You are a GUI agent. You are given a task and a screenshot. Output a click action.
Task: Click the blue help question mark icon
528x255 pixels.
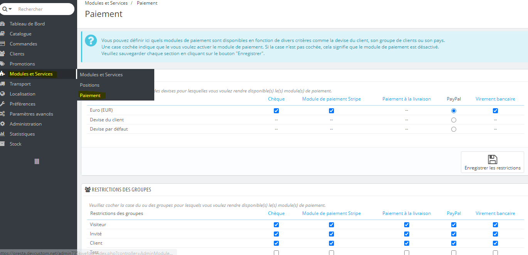[91, 40]
